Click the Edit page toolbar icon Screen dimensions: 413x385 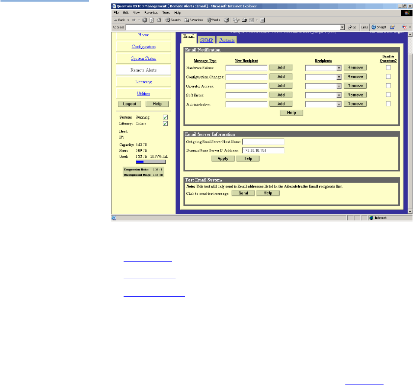tap(252, 20)
